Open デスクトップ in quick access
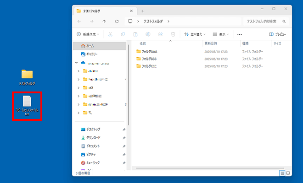Screen dimensions: 303x183 pyautogui.click(x=93, y=129)
